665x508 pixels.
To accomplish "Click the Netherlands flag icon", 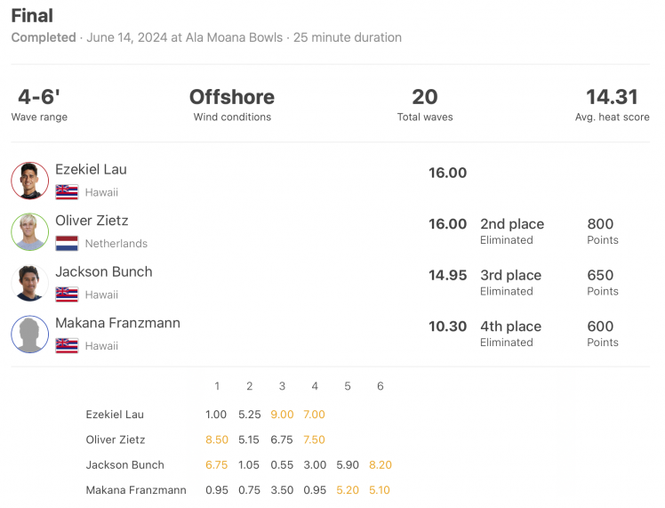I will [67, 243].
